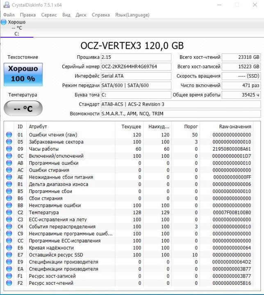Select the Хорошо disk C: tab at top
Screen dimensions: 264x295
coord(16,28)
